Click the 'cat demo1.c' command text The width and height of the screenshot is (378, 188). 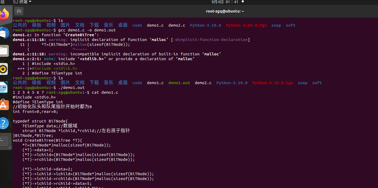click(105, 92)
